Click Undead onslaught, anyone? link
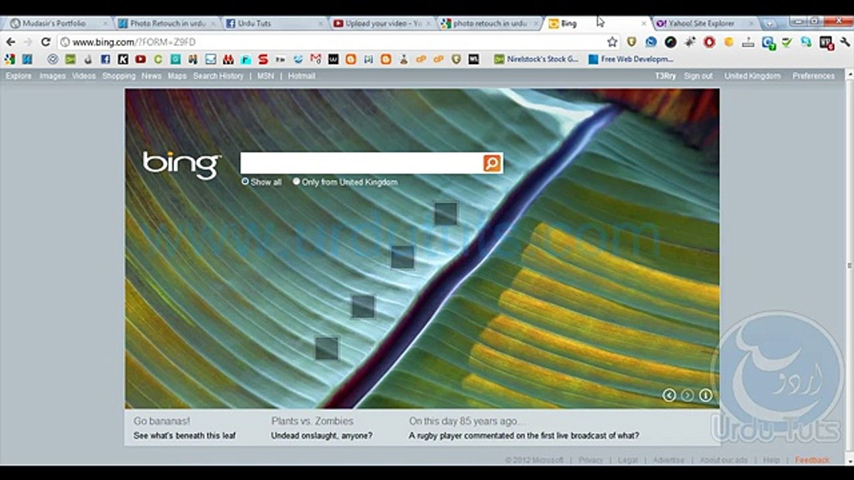Screen dimensions: 854x480 [322, 436]
